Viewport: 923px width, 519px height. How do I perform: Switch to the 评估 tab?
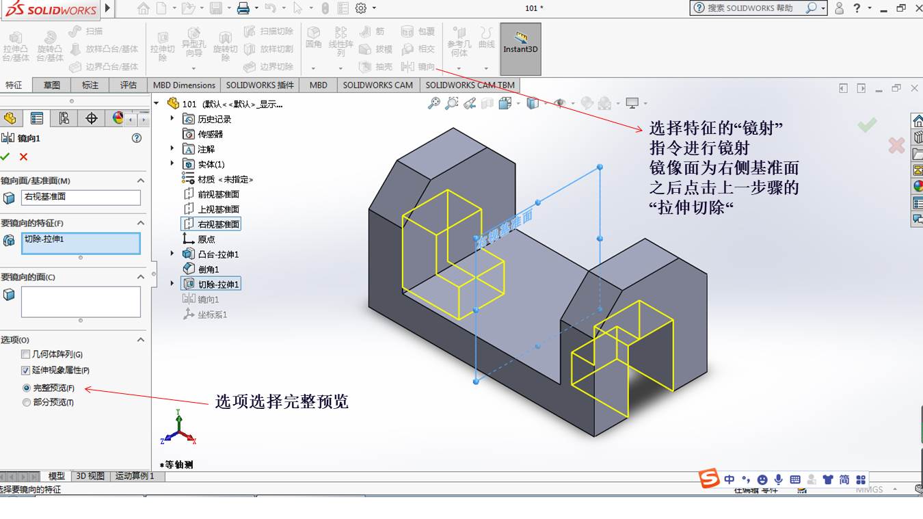pos(129,85)
